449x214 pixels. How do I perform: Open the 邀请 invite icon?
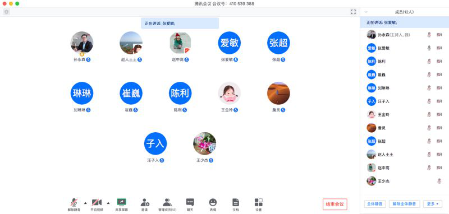(145, 202)
